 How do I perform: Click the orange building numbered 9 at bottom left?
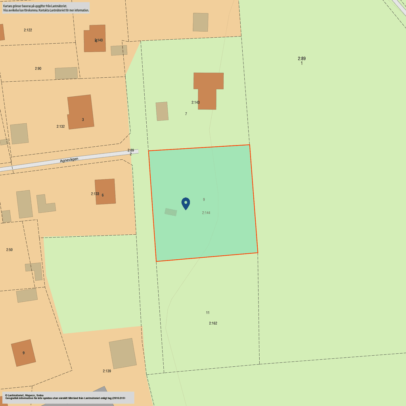click(x=23, y=353)
